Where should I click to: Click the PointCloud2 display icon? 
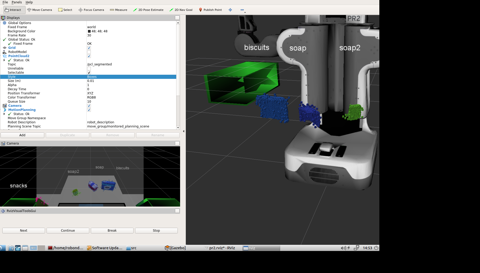coord(4,56)
